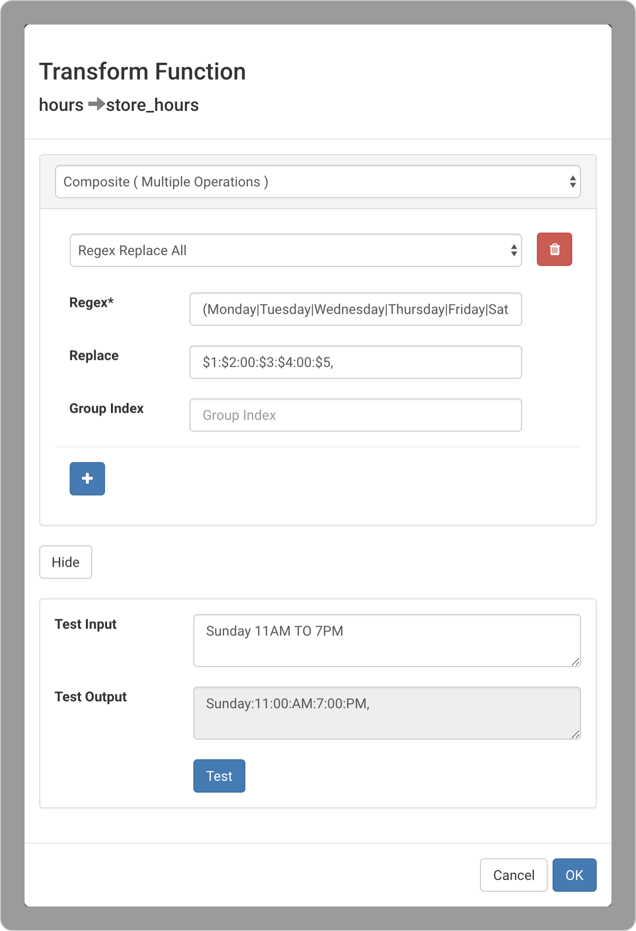636x931 pixels.
Task: Focus the Replace field with $1:$2:00
Action: [x=356, y=362]
